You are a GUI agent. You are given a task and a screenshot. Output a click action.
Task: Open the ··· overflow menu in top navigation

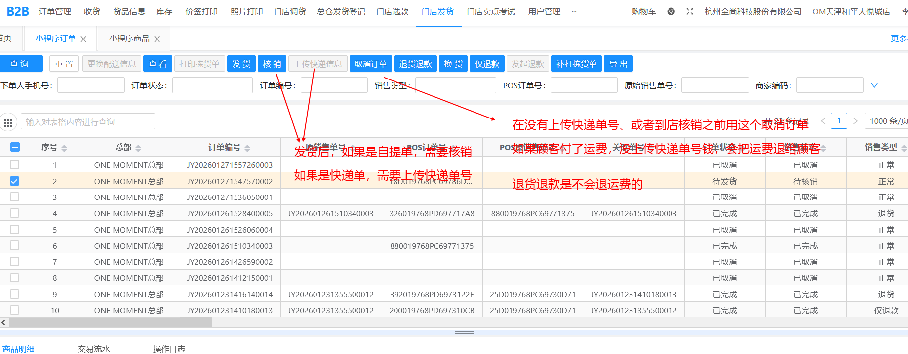[574, 11]
